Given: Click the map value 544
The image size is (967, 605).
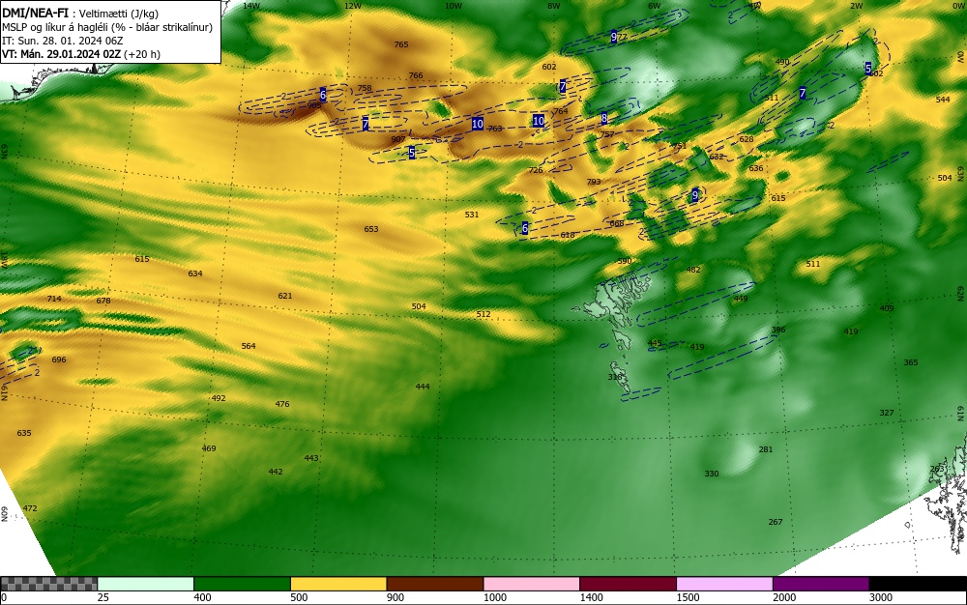Looking at the screenshot, I should tap(942, 100).
